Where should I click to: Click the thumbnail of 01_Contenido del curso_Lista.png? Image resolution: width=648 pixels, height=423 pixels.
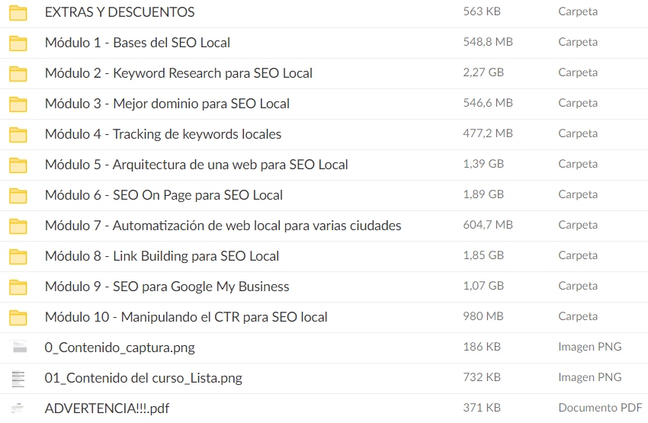click(18, 378)
